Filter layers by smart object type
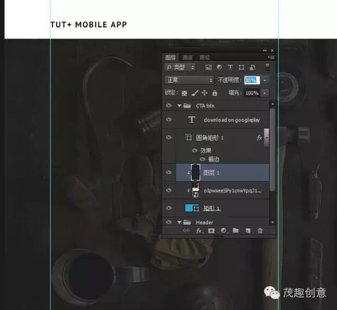 coord(252,67)
